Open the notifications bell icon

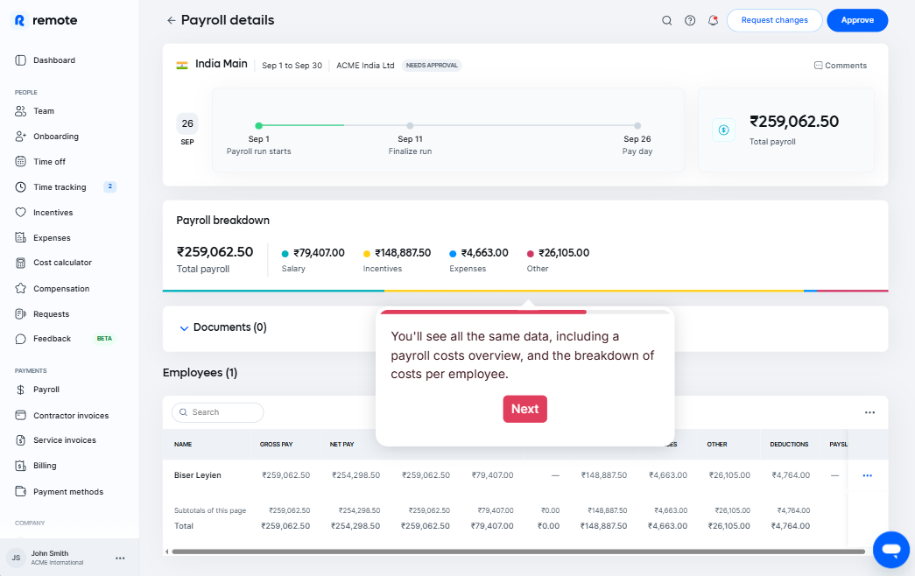[x=713, y=20]
